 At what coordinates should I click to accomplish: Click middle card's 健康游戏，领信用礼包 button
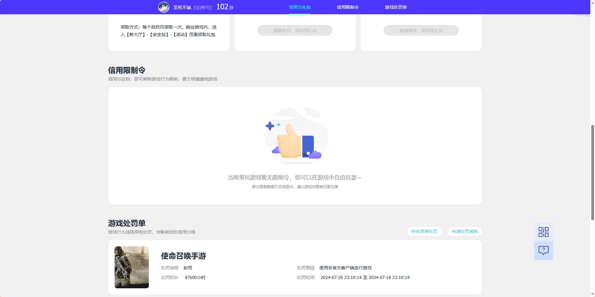[x=295, y=30]
